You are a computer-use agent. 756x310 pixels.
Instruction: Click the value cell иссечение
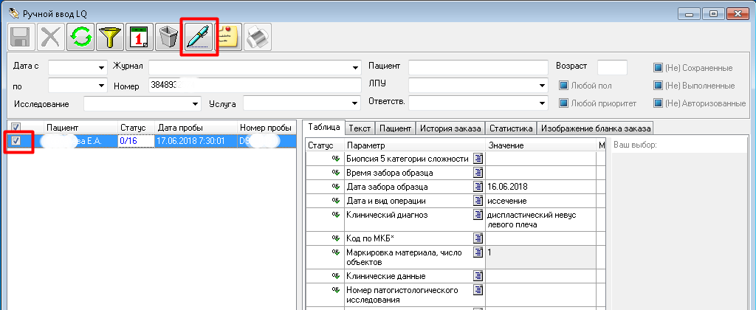[x=540, y=201]
